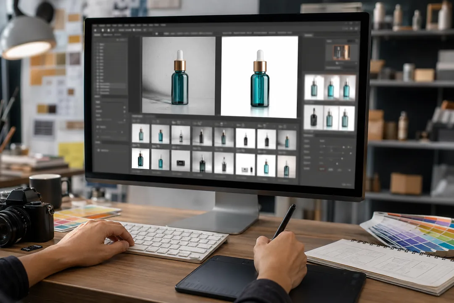Open first top-row filmstrip thumbnail, teal bottle
The image size is (454, 303).
tap(141, 134)
